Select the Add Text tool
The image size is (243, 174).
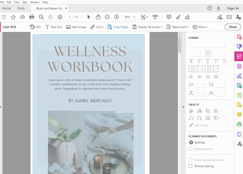pyautogui.click(x=54, y=27)
